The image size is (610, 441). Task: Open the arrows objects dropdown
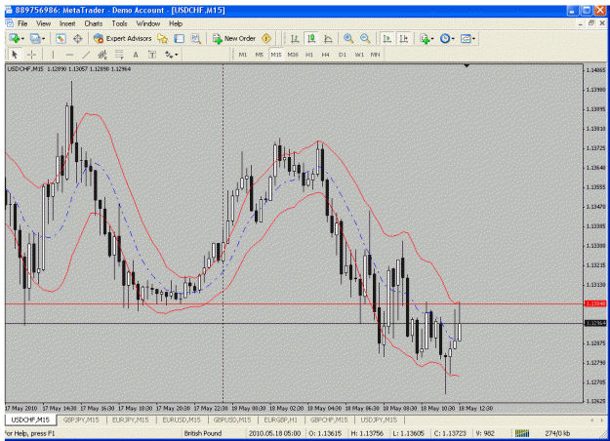[x=171, y=55]
